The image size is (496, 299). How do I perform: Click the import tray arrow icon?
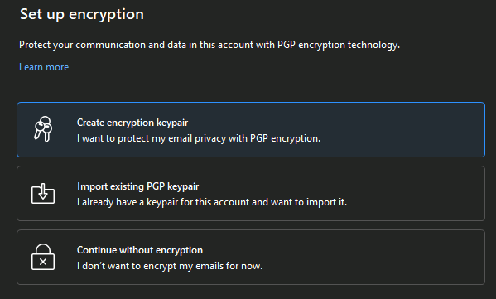[x=43, y=193]
